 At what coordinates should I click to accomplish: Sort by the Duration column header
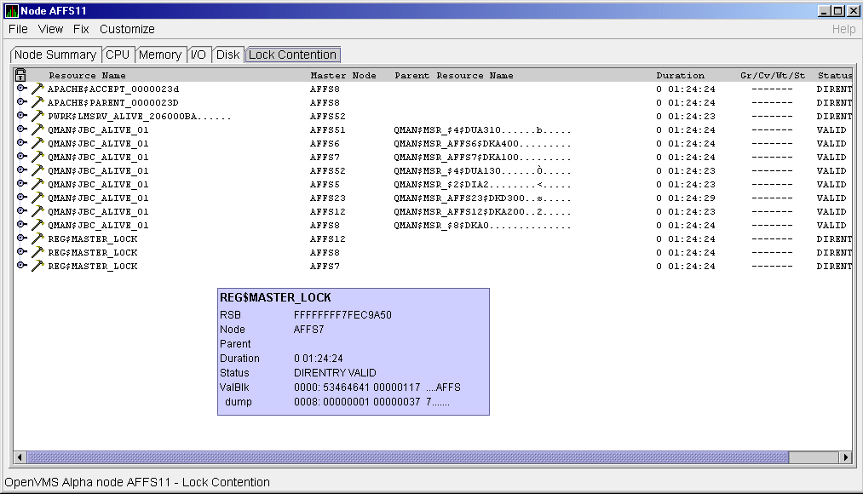pos(680,75)
